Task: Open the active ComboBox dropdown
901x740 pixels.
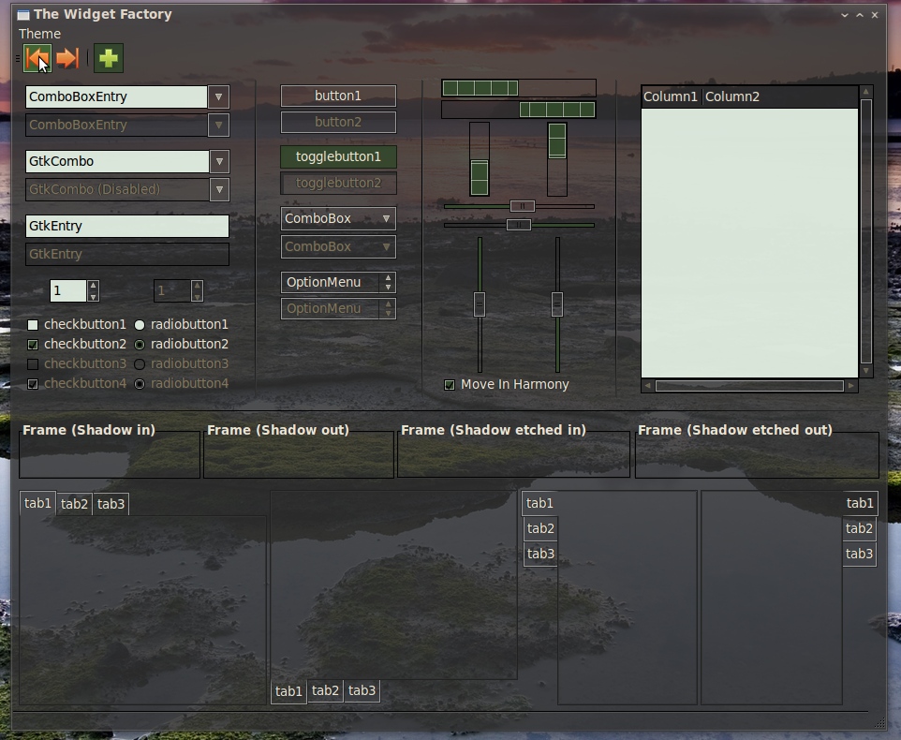Action: coord(338,219)
